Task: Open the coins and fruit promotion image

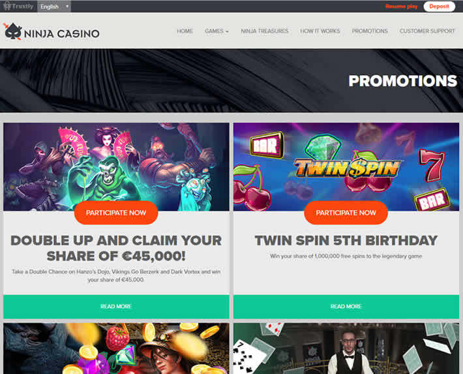Action: 116,349
